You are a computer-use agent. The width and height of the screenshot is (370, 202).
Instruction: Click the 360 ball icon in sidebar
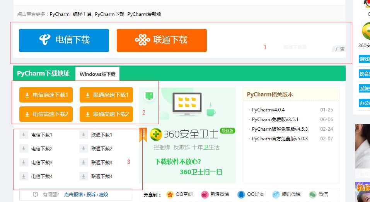tap(366, 31)
